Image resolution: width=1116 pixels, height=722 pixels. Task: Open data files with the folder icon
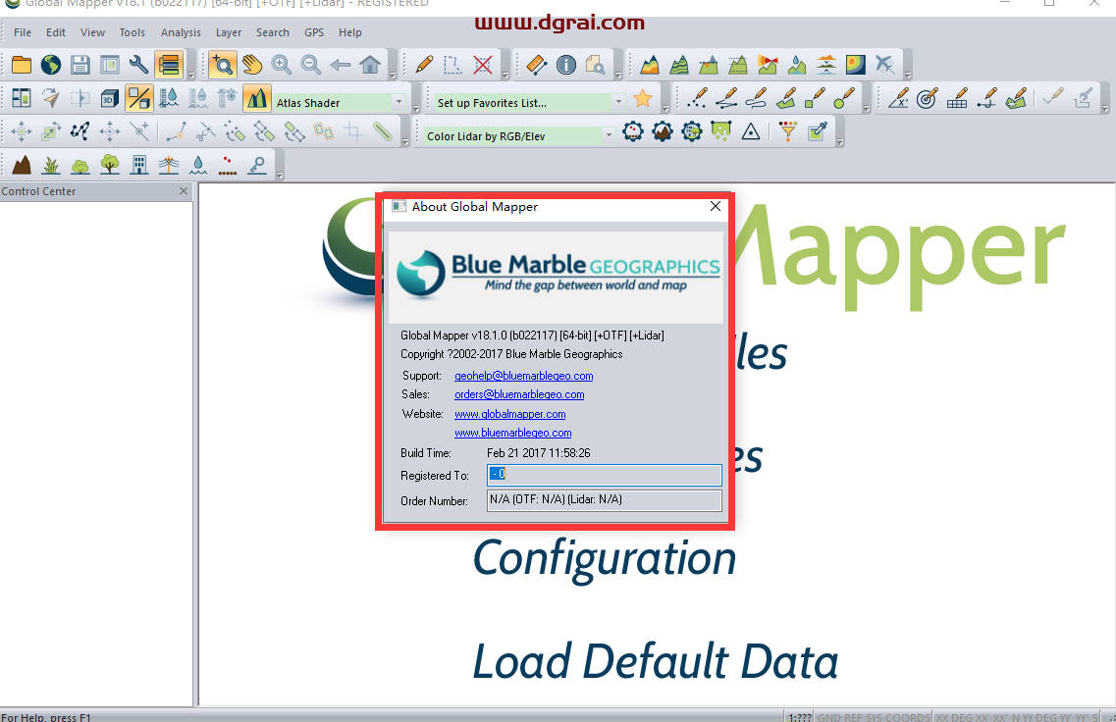pyautogui.click(x=22, y=65)
